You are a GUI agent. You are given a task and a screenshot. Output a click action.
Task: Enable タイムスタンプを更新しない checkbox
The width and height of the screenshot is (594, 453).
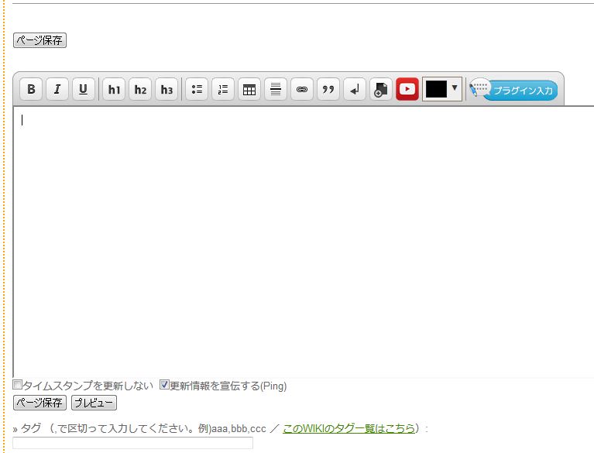18,385
